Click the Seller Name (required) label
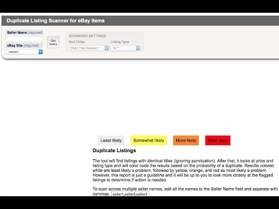Screen dimensions: 279x209 25,33
